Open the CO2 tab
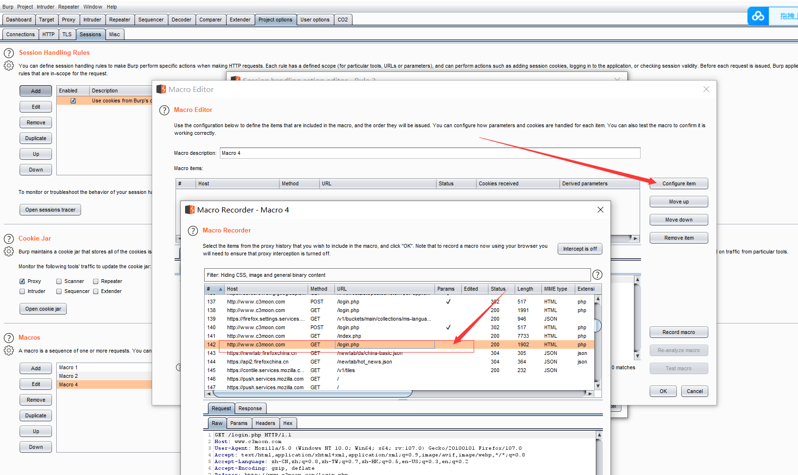The width and height of the screenshot is (798, 475). pos(343,20)
